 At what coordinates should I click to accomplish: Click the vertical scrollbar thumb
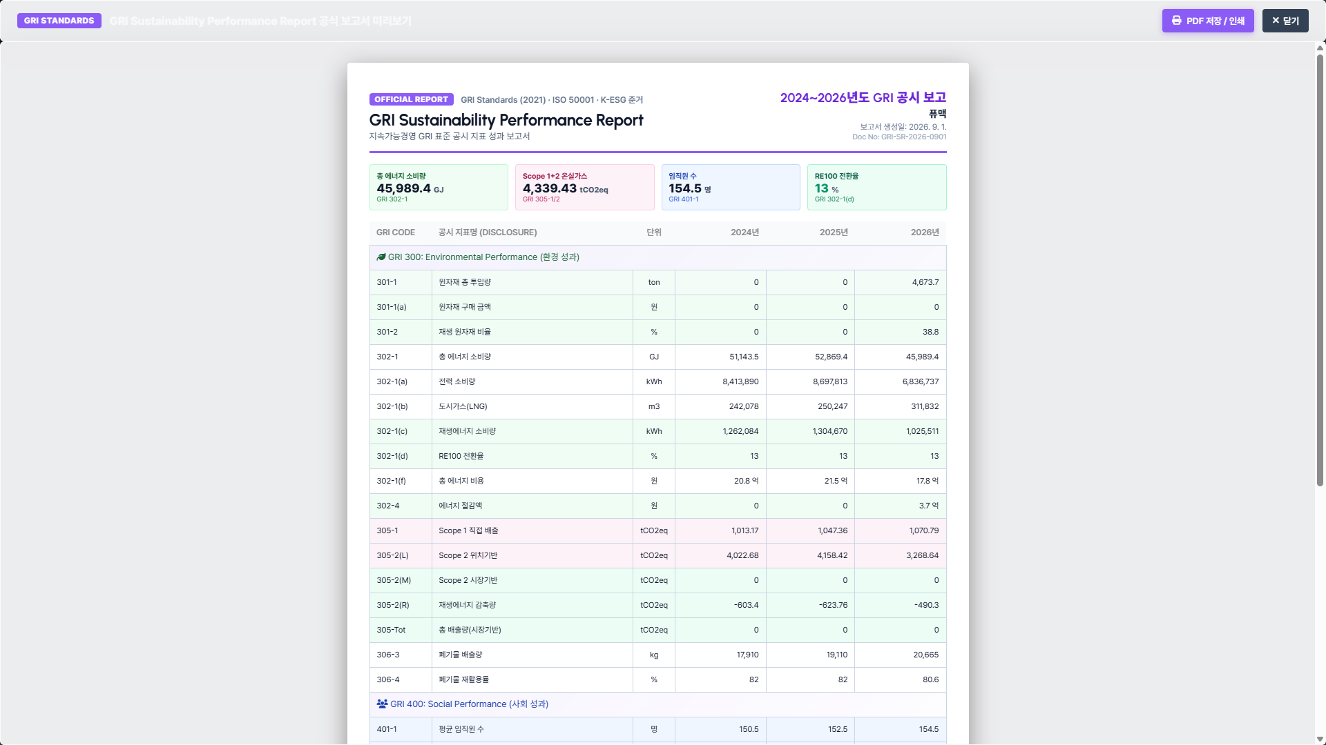(1320, 269)
